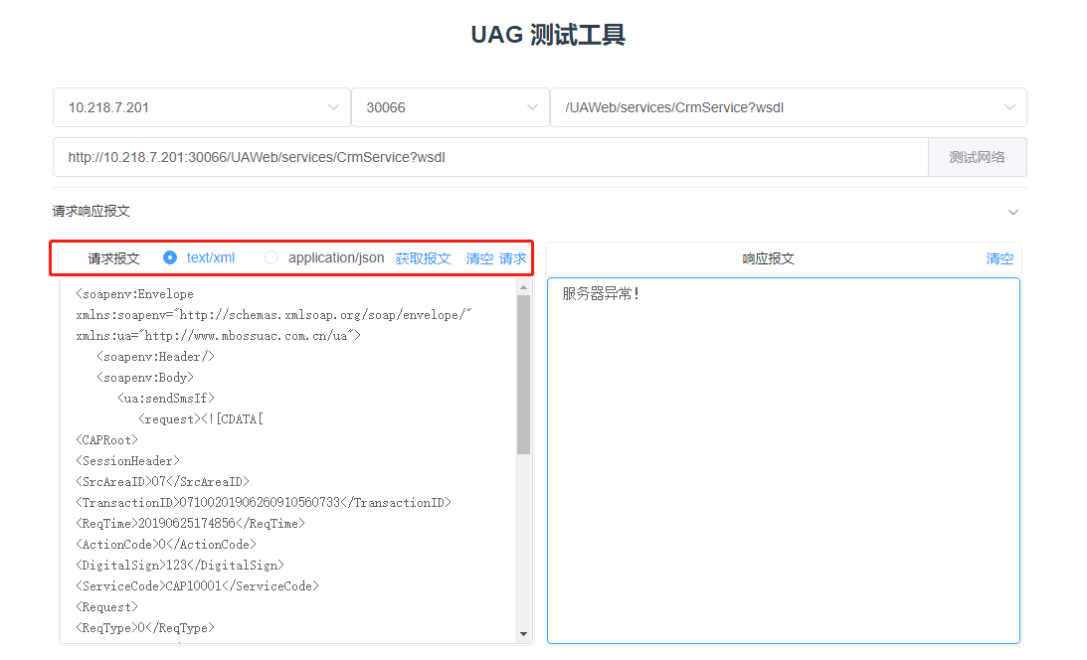Click the response text area showing 服务器异常

[x=784, y=460]
